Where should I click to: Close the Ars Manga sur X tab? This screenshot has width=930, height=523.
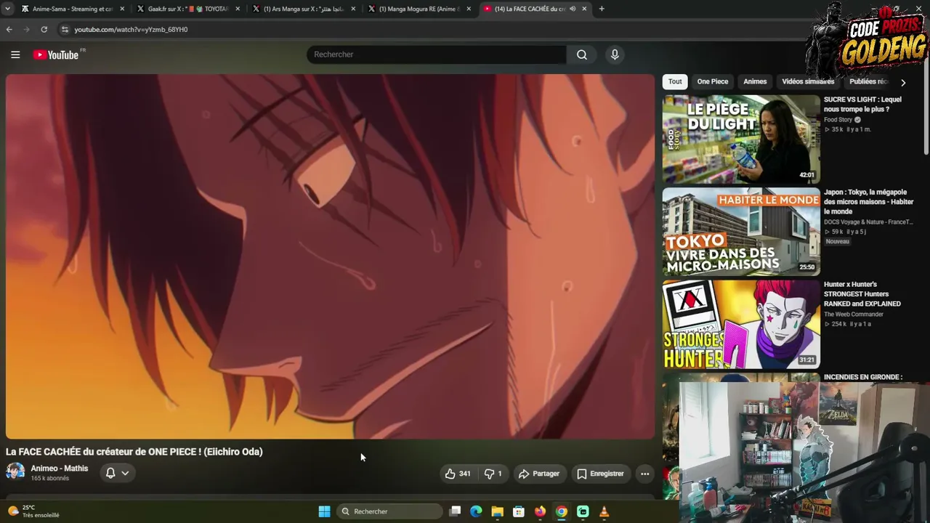click(x=353, y=9)
